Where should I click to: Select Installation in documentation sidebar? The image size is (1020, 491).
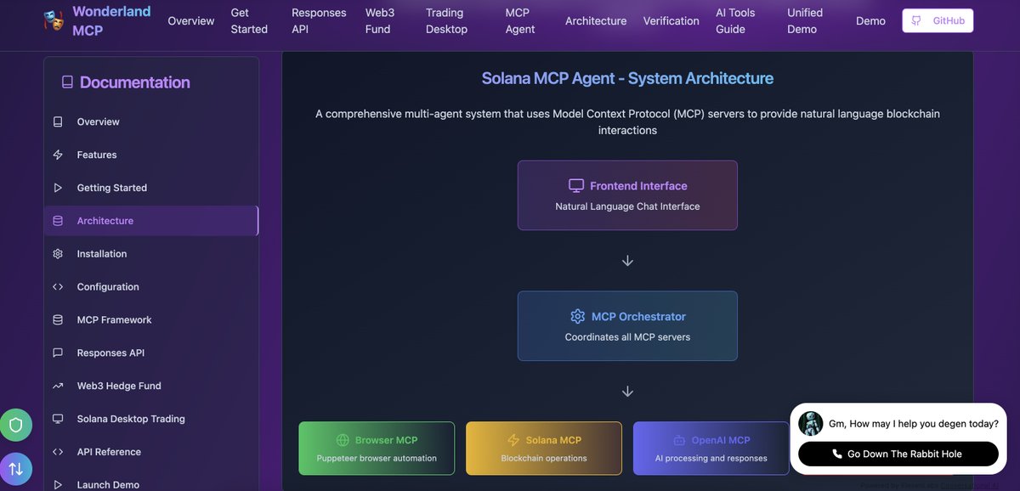tap(151, 254)
